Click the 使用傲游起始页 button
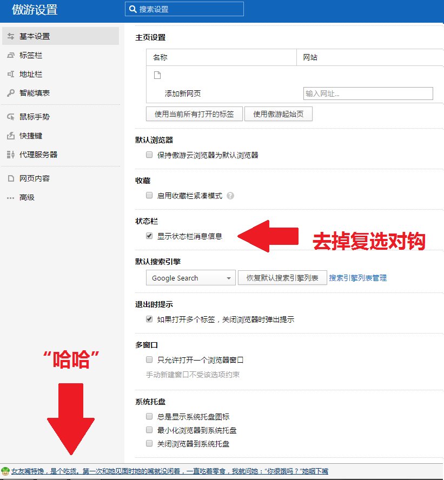The width and height of the screenshot is (444, 480). point(279,114)
